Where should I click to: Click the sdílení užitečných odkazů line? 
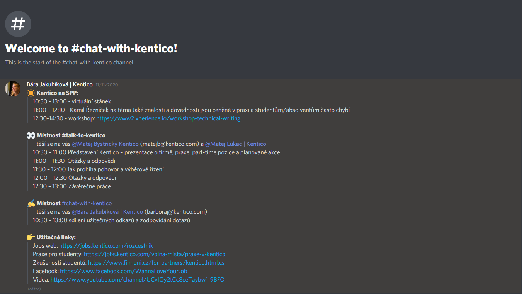pyautogui.click(x=111, y=220)
